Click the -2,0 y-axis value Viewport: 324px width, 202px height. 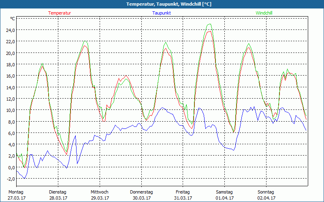click(11, 179)
